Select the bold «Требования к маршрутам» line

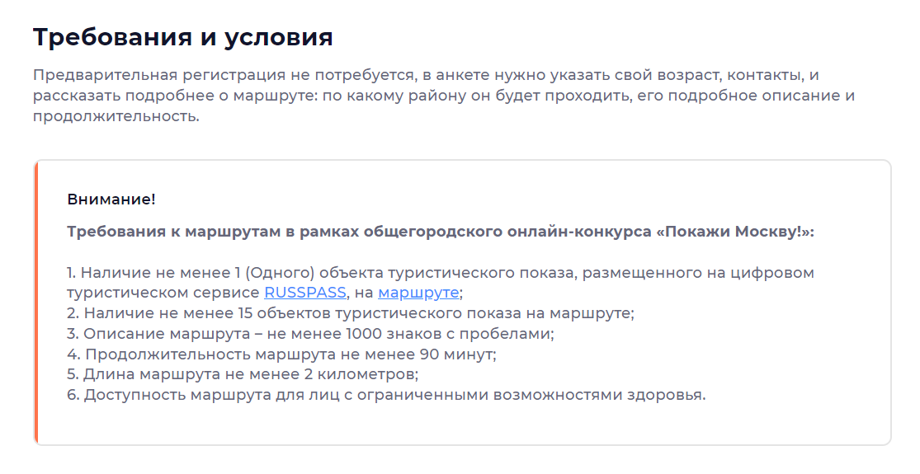[x=441, y=232]
